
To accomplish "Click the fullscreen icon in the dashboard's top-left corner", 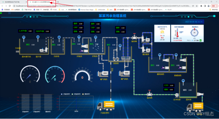I will coord(9,13).
